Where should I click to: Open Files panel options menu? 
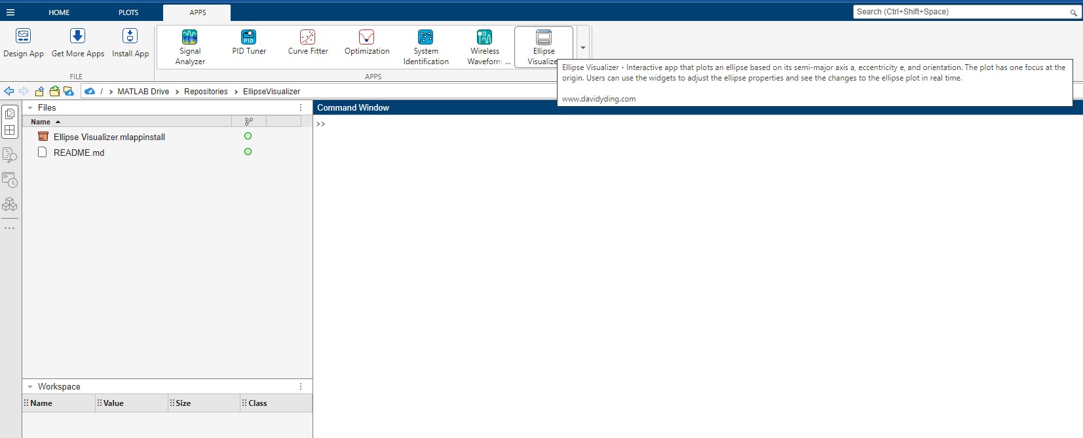coord(301,107)
